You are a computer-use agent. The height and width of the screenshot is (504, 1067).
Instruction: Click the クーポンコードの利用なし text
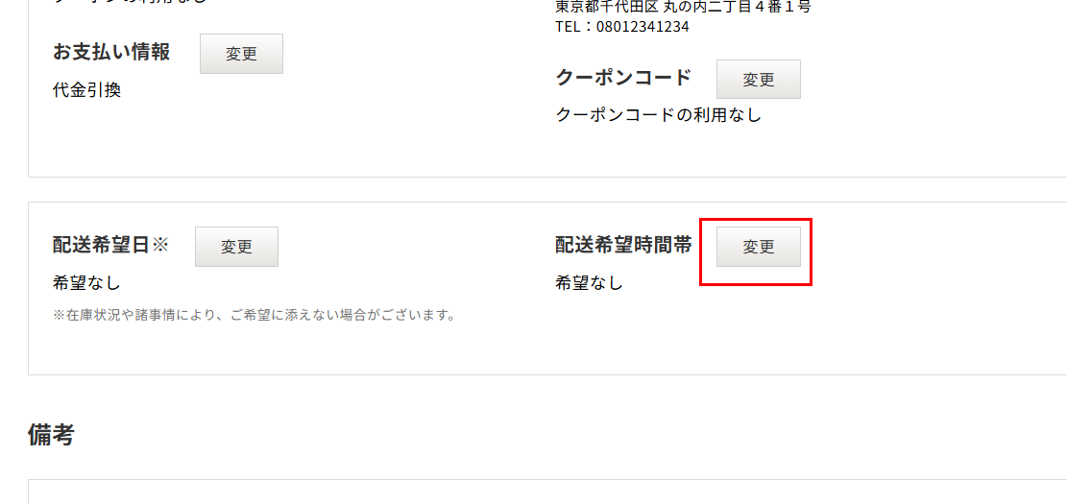[658, 115]
